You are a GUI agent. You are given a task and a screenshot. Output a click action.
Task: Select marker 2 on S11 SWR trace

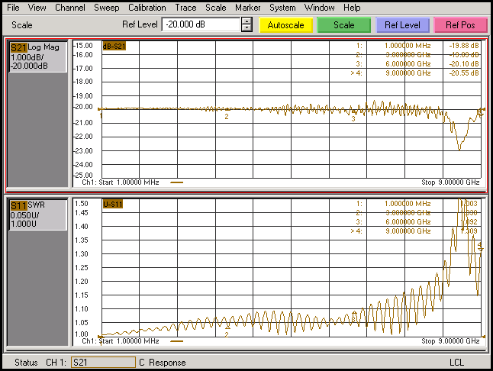[227, 332]
